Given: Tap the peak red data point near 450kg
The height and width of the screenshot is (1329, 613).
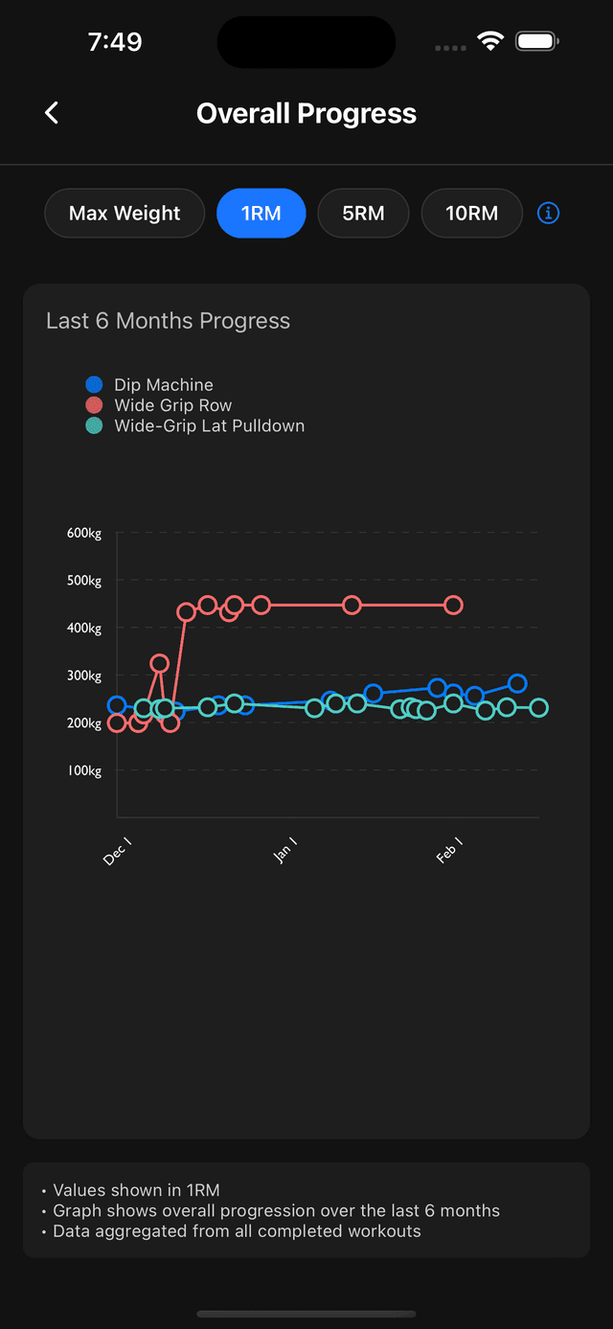Looking at the screenshot, I should [206, 606].
